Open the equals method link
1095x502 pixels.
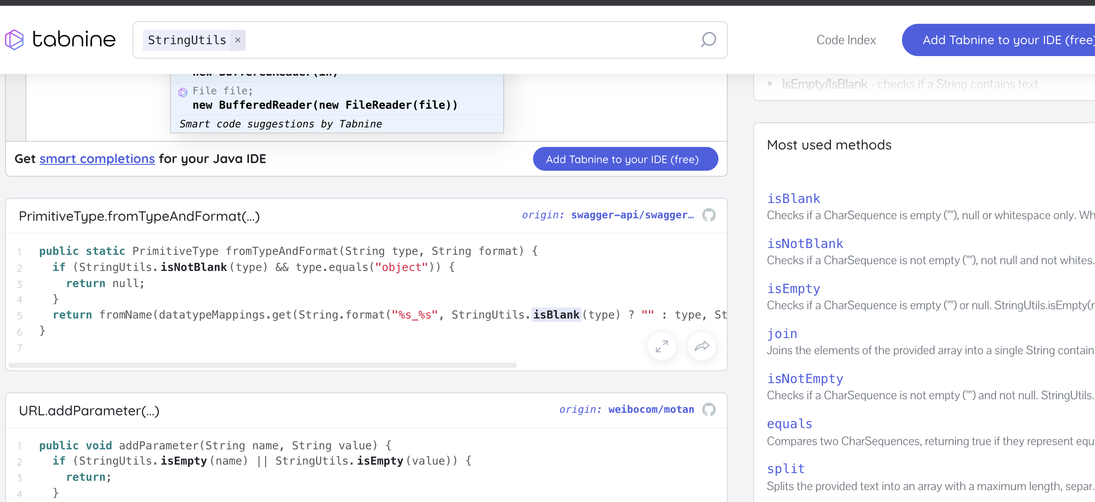789,423
